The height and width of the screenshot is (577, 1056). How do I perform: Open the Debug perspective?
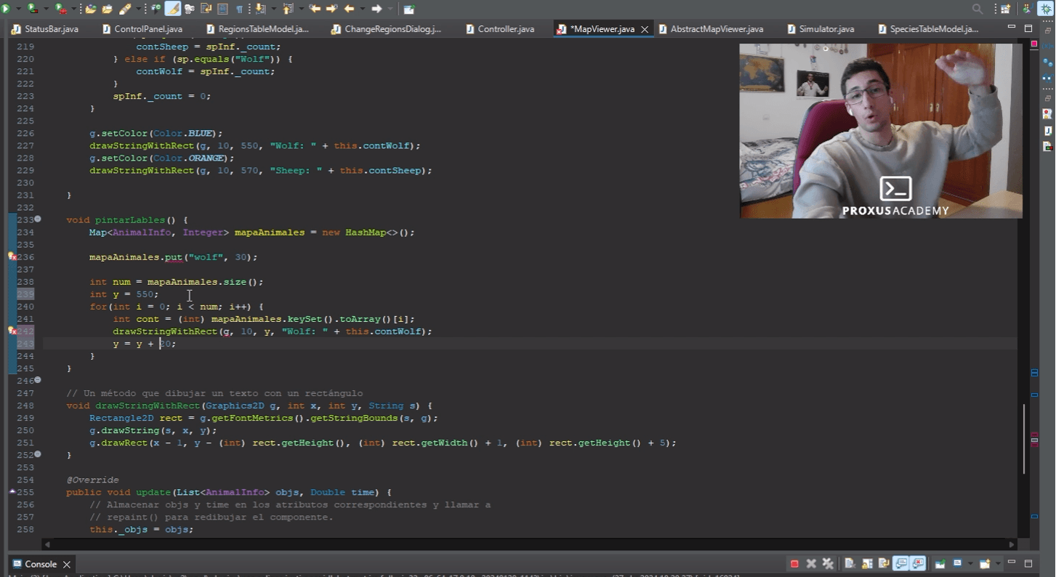(1045, 9)
